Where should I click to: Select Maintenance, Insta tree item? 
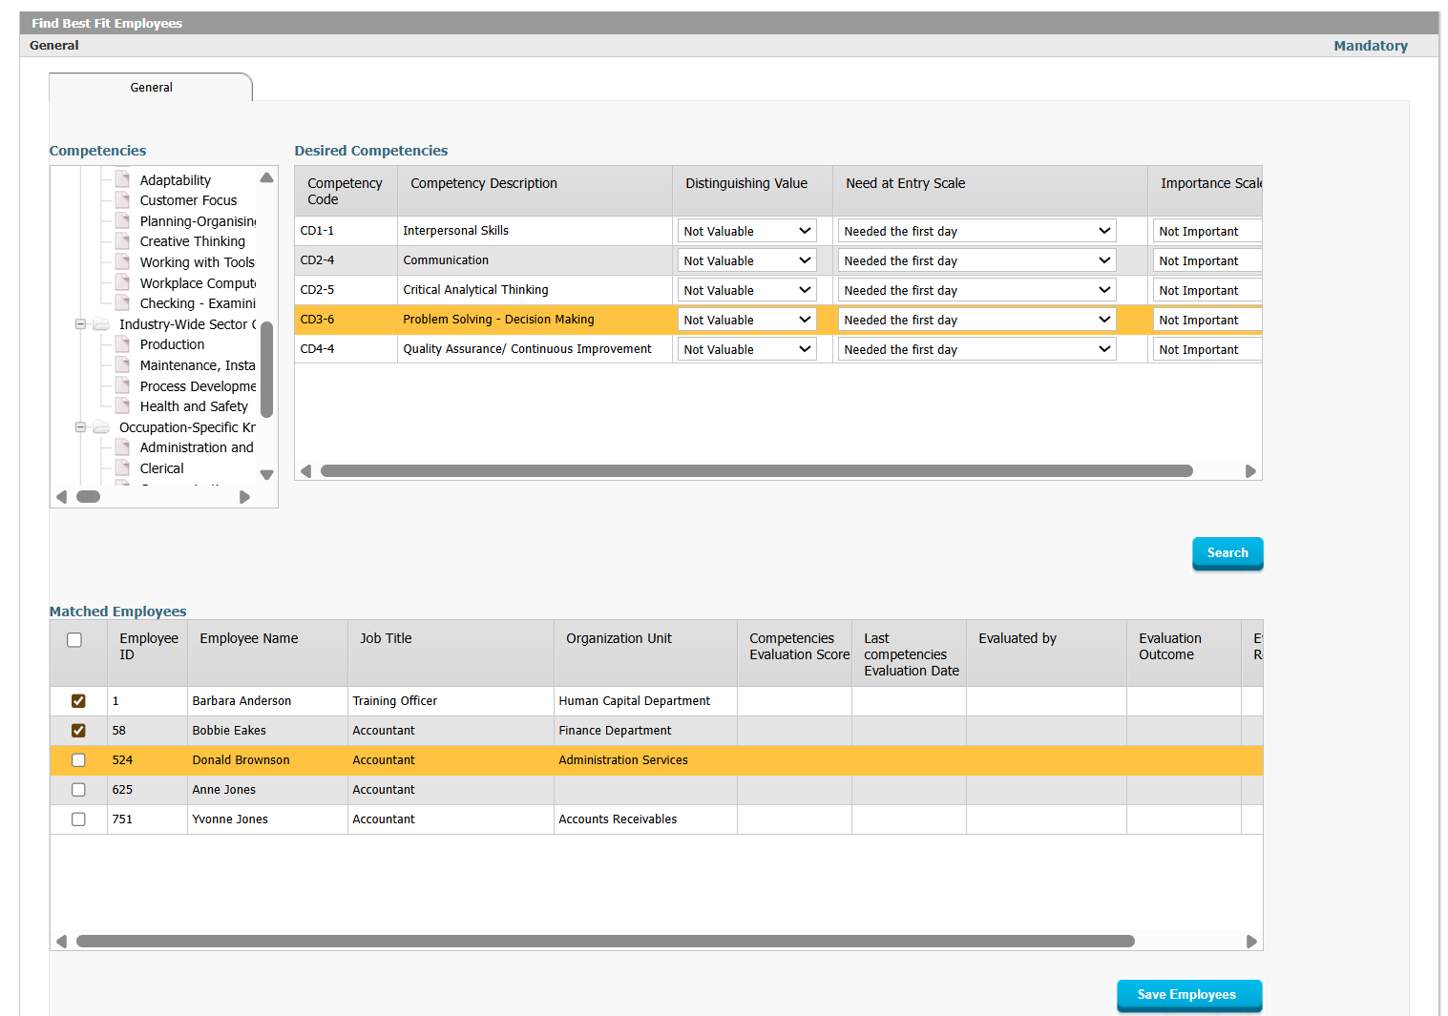click(x=198, y=365)
